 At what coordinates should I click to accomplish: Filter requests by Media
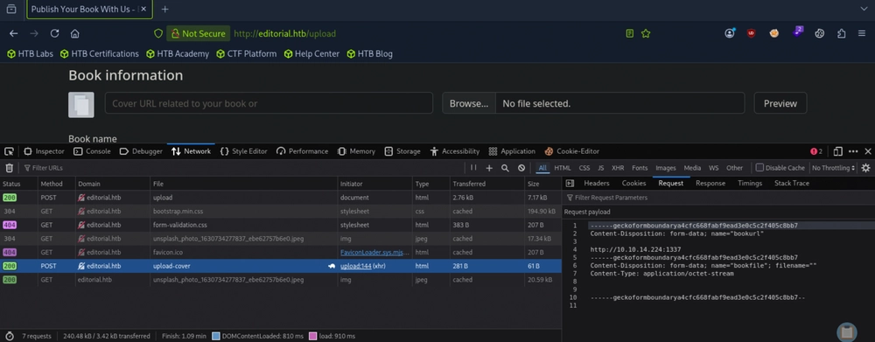692,168
